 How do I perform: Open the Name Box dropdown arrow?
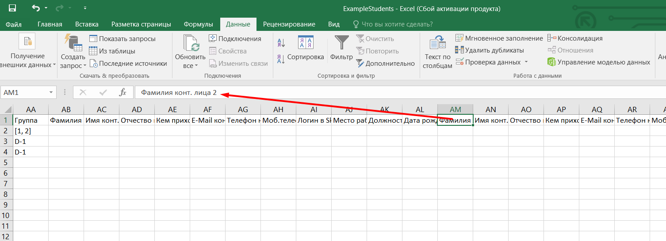[x=51, y=93]
